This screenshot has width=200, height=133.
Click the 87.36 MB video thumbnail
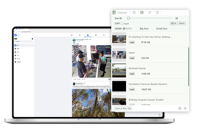click(119, 39)
